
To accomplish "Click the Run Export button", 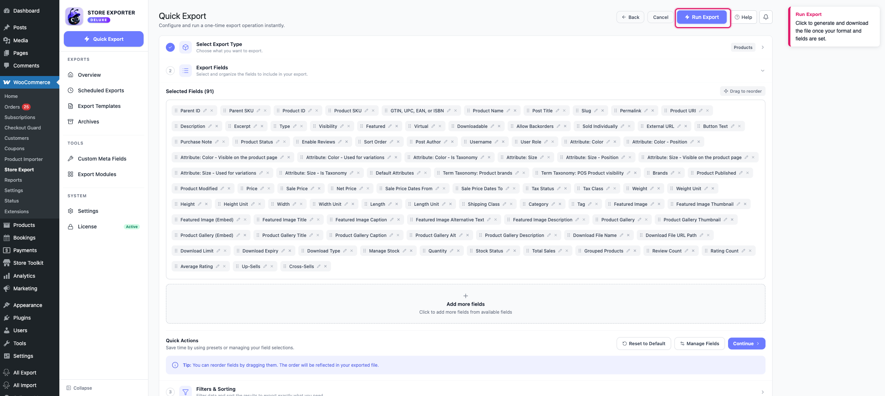I will click(x=702, y=17).
